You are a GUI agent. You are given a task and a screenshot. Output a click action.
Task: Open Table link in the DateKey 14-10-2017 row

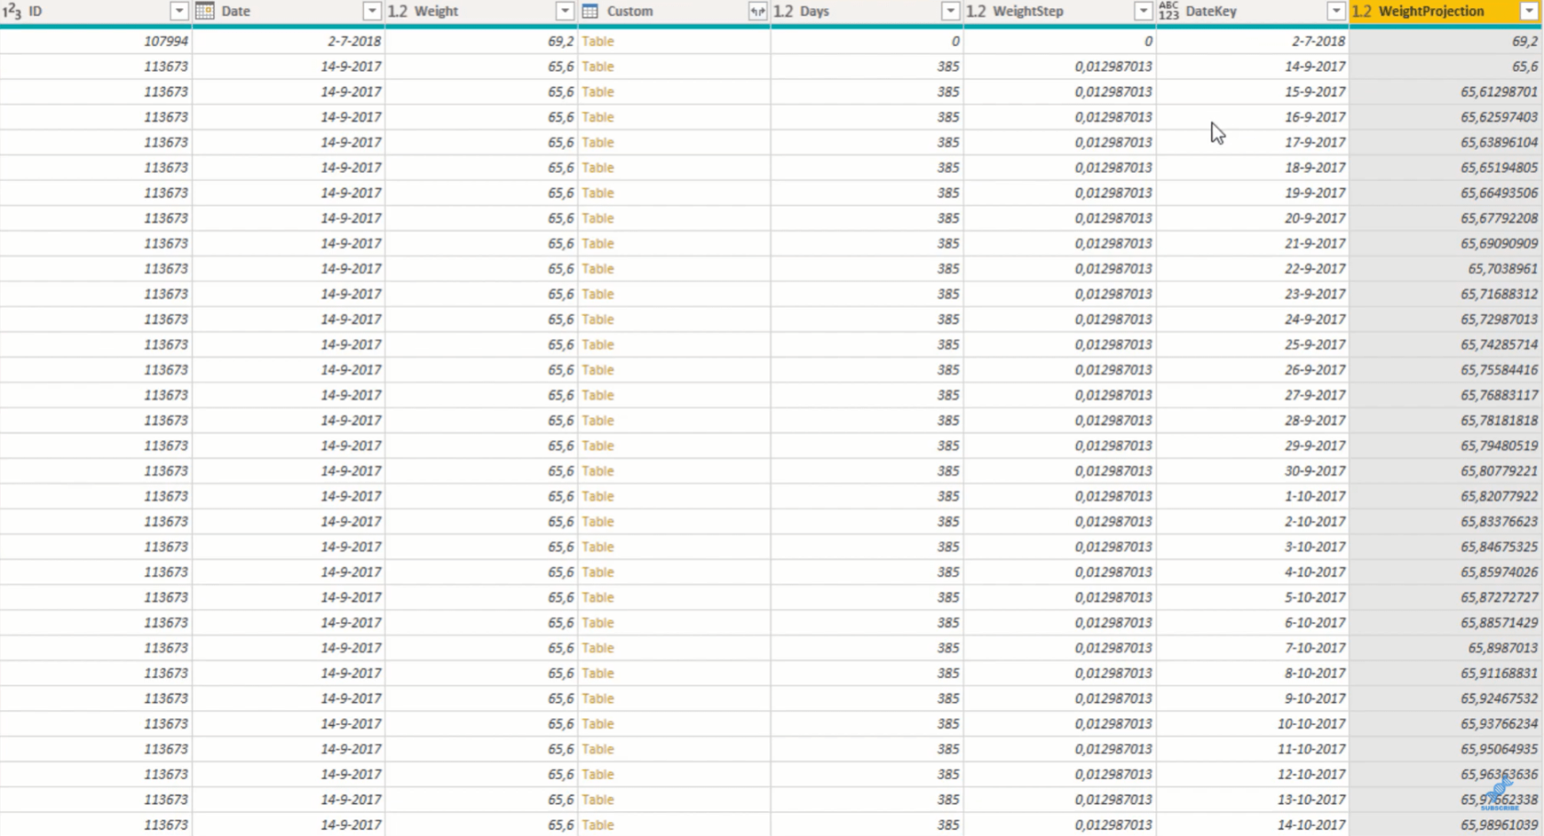coord(597,825)
